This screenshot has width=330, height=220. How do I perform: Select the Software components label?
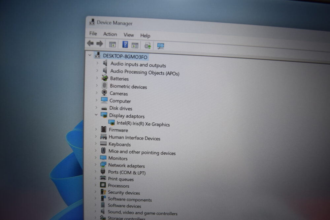coord(130,199)
